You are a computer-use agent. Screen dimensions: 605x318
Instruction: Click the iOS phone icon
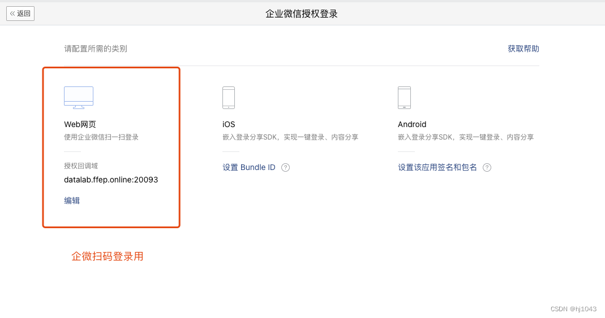pyautogui.click(x=229, y=98)
